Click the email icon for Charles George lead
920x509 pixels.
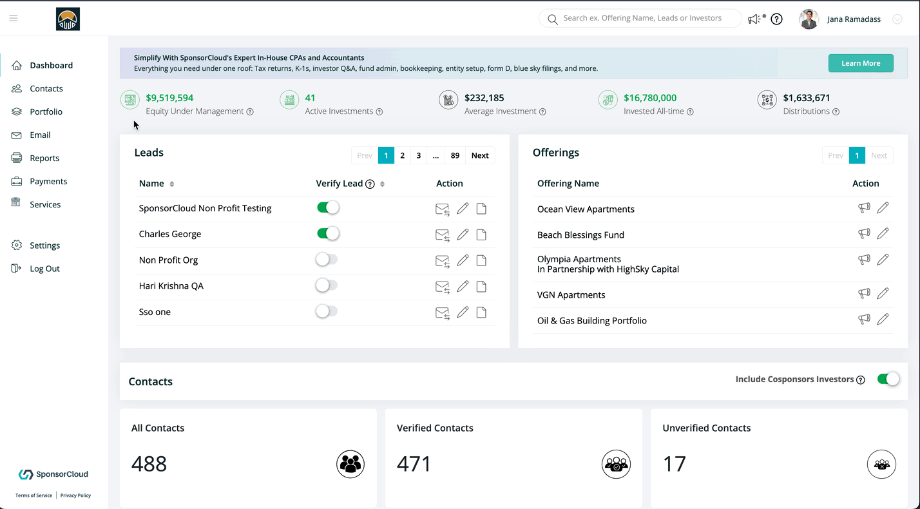click(442, 235)
